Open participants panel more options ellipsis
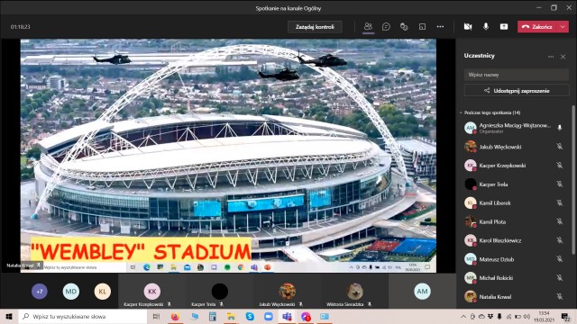Viewport: 577px width, 324px height. pos(551,57)
